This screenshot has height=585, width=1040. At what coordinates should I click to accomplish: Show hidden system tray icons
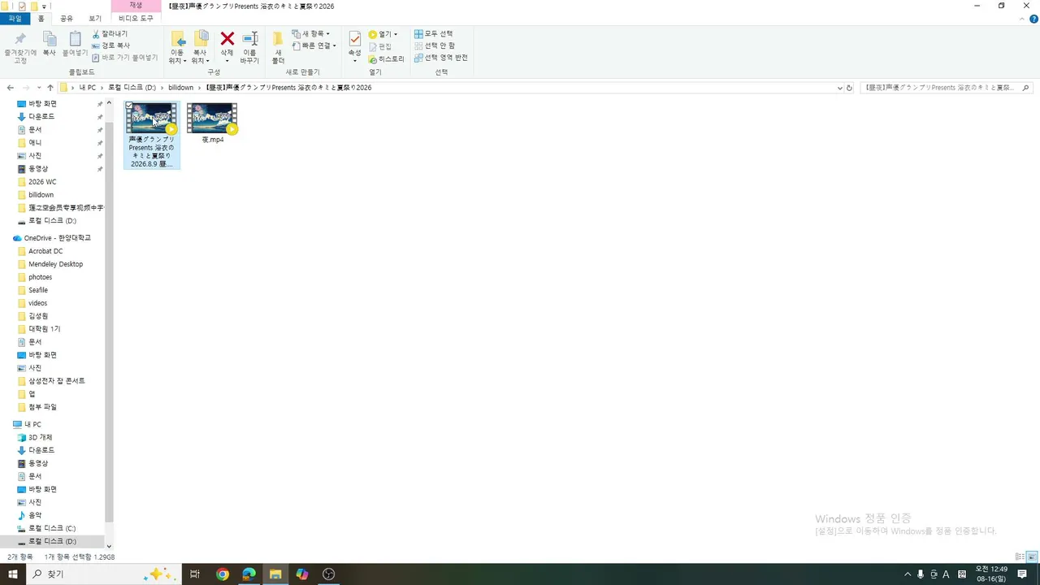click(x=908, y=574)
